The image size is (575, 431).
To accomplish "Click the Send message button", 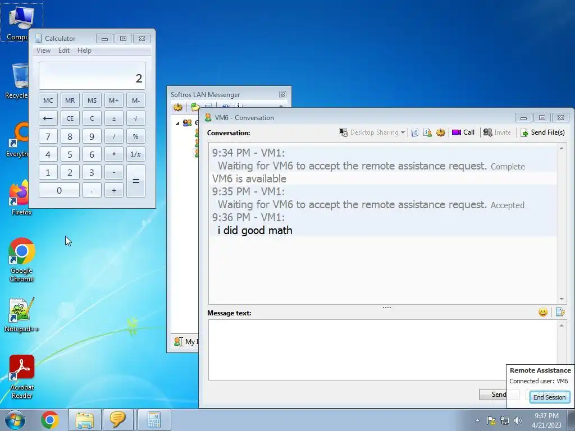I will (493, 395).
